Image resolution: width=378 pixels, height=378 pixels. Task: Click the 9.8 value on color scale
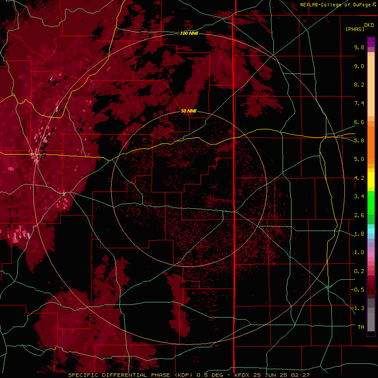(359, 47)
